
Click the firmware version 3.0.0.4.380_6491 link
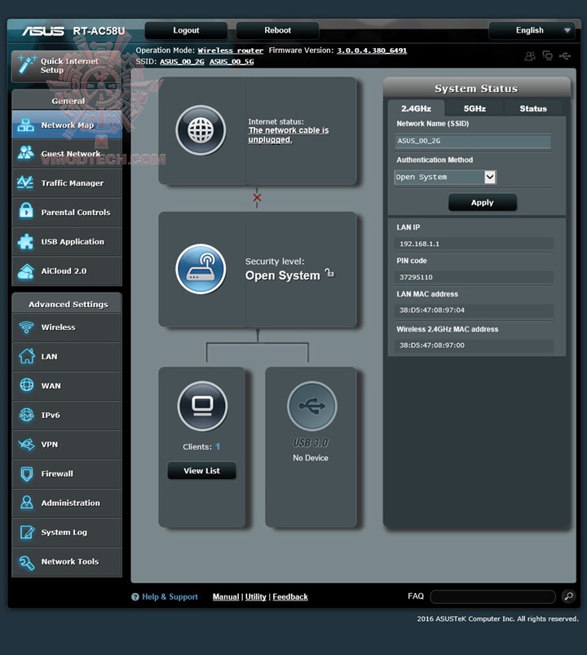click(x=372, y=51)
